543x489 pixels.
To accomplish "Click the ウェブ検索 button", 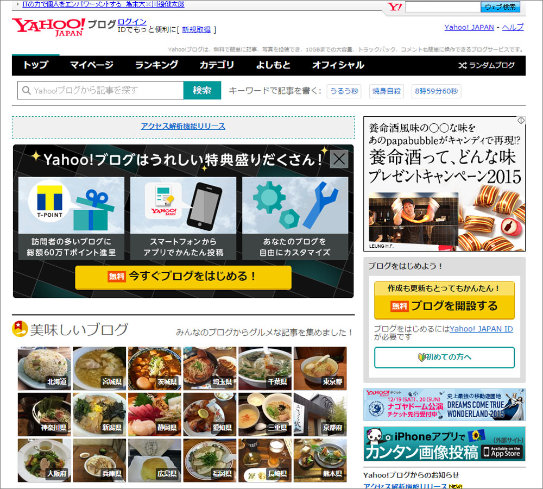I will point(500,7).
